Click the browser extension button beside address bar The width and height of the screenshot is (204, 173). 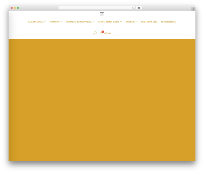[139, 8]
